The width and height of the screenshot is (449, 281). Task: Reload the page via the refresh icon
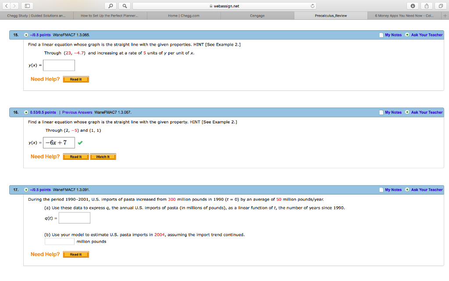312,7
